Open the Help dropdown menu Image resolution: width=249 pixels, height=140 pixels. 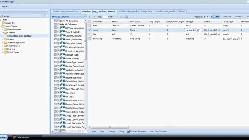tap(4, 7)
